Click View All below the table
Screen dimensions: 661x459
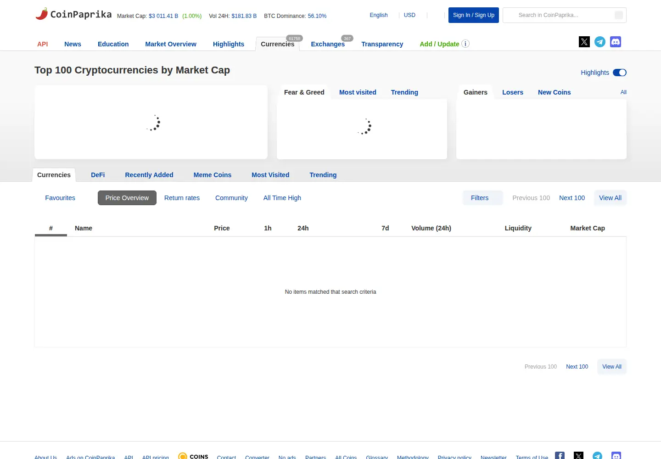(612, 367)
